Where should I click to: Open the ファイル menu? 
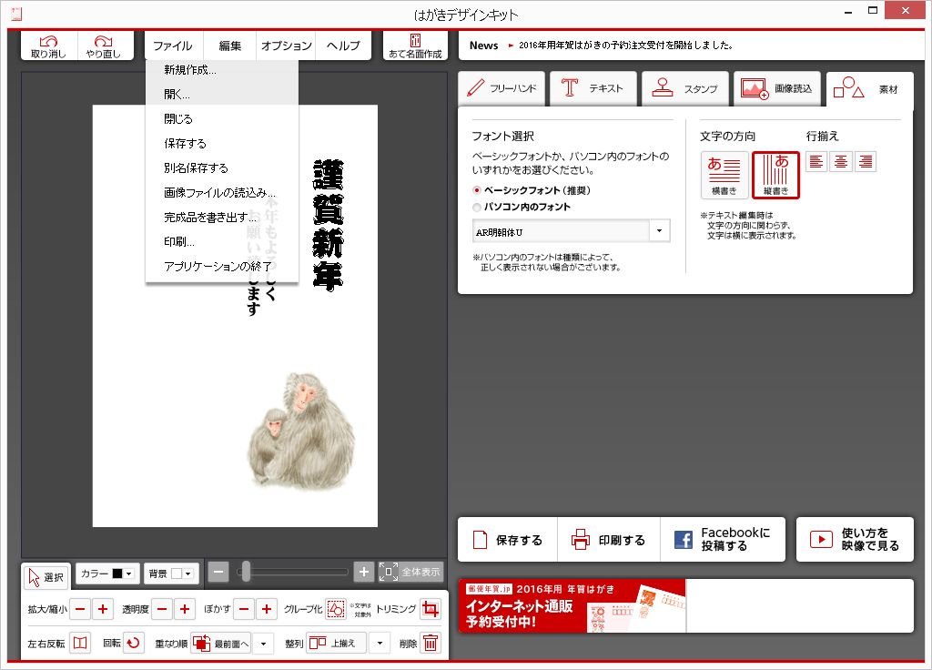172,46
